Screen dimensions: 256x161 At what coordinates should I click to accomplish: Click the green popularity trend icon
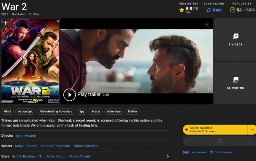[x=232, y=10]
